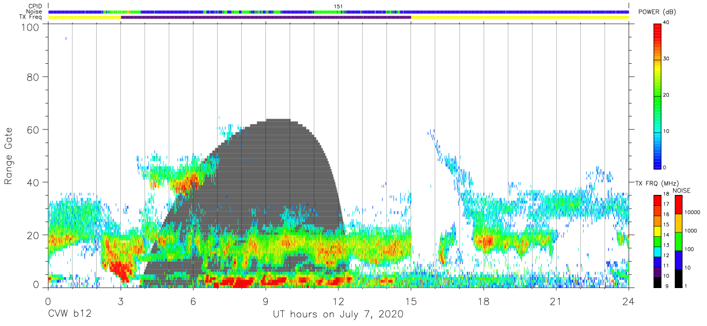The image size is (707, 326).
Task: Click y-axis tick label '40' on Range Gate axis
Action: pyautogui.click(x=33, y=182)
